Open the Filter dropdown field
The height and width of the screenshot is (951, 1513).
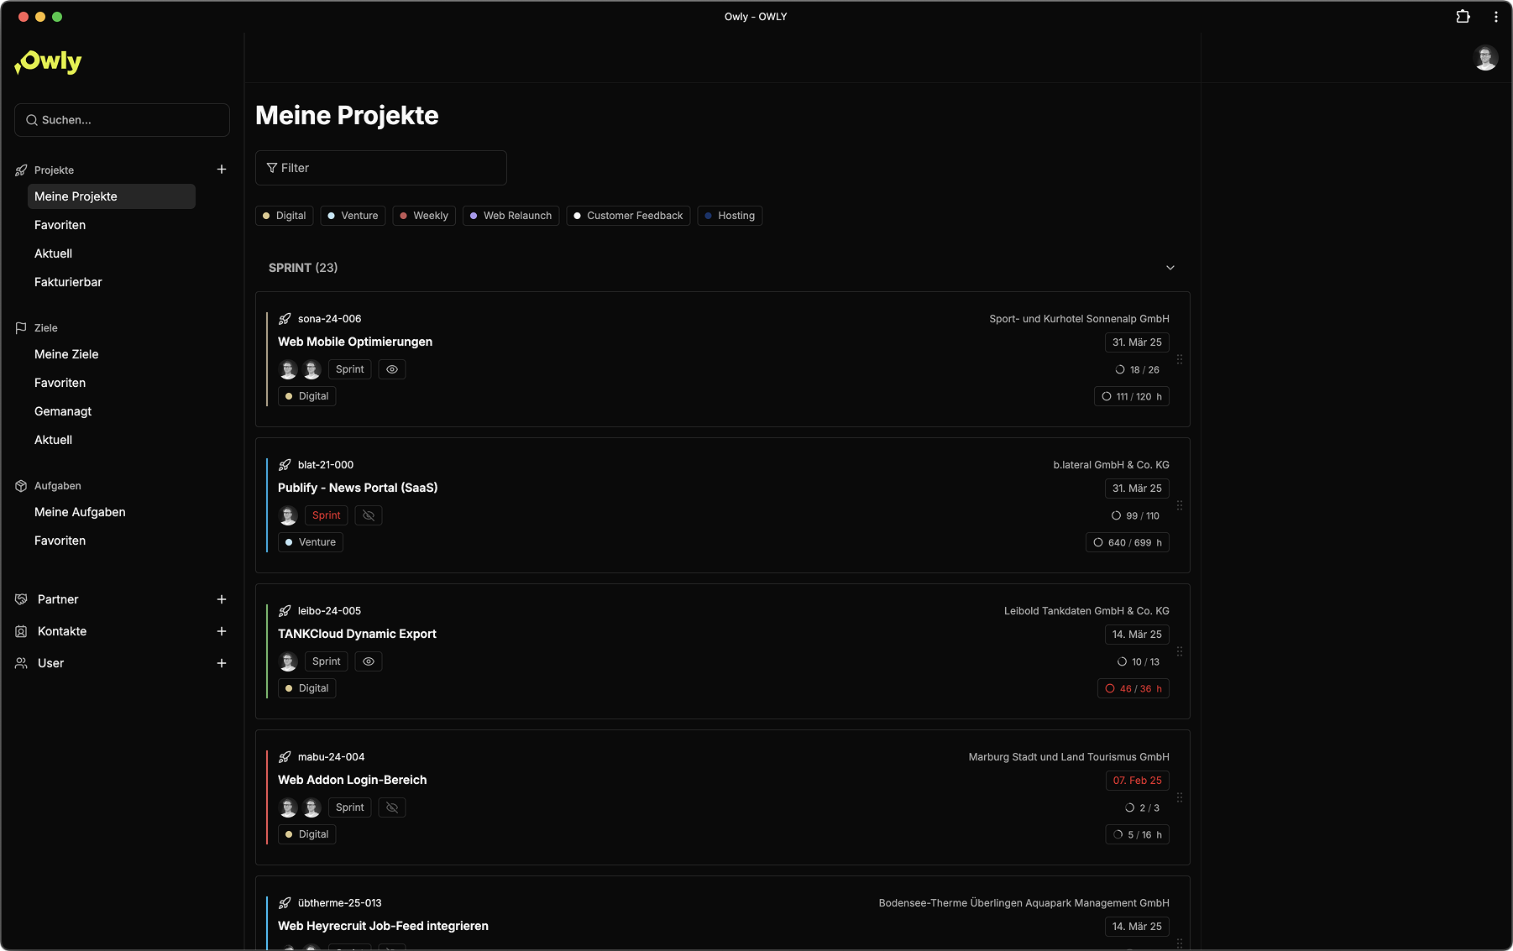point(381,168)
